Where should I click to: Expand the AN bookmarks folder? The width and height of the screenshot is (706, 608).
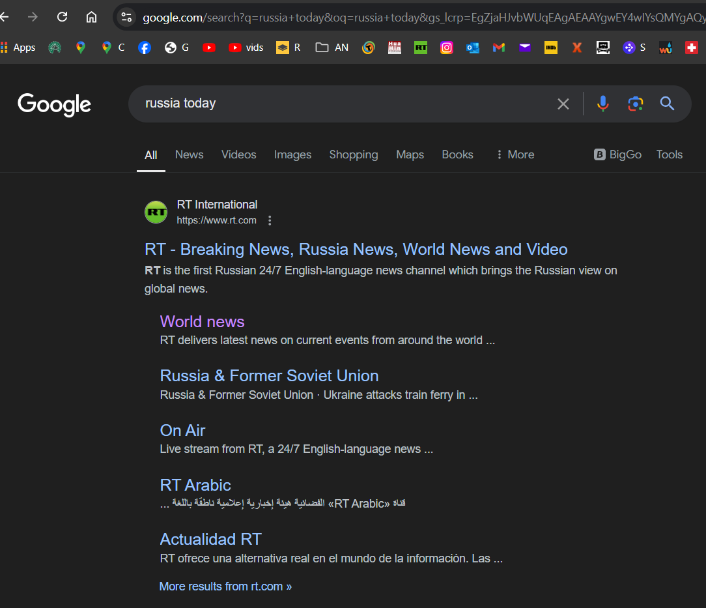coord(332,48)
